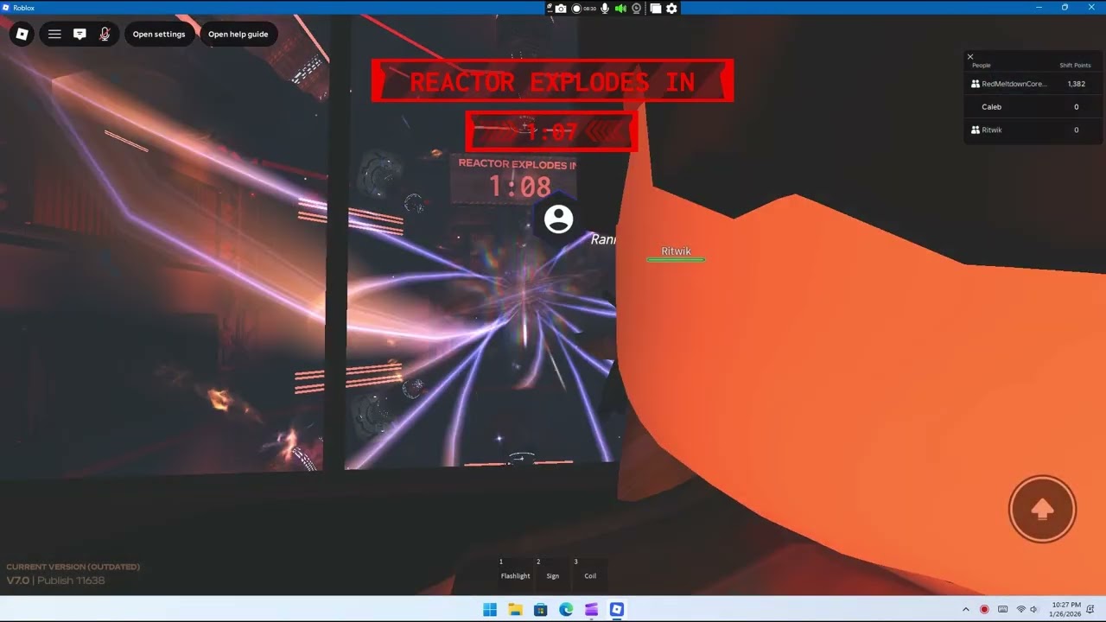The height and width of the screenshot is (622, 1106).
Task: Toggle the in-game voice microphone
Action: coord(105,35)
